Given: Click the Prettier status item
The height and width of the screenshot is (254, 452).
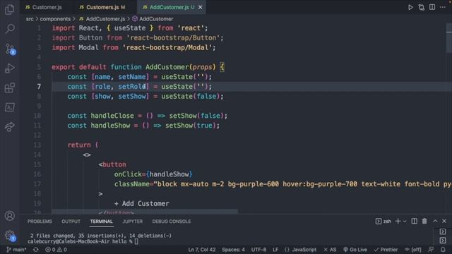Looking at the screenshot, I should point(386,249).
